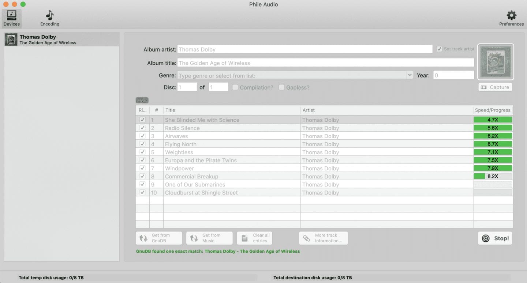Screen dimensions: 527x283
Task: Toggle the Set track artist checkbox
Action: click(x=439, y=49)
